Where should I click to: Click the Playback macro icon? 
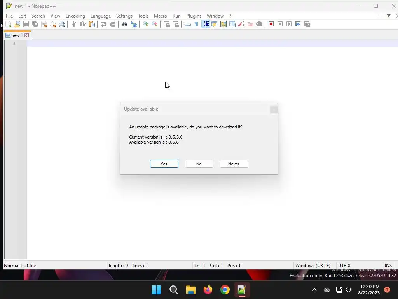tap(289, 24)
